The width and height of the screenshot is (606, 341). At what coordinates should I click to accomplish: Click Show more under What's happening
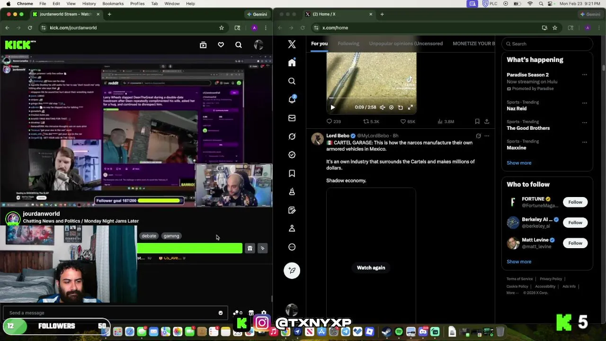click(519, 163)
